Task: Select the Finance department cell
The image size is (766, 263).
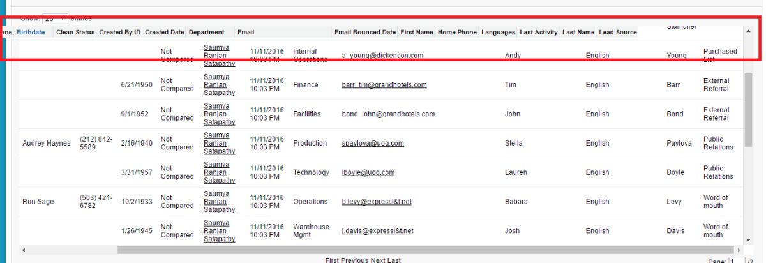Action: [305, 85]
